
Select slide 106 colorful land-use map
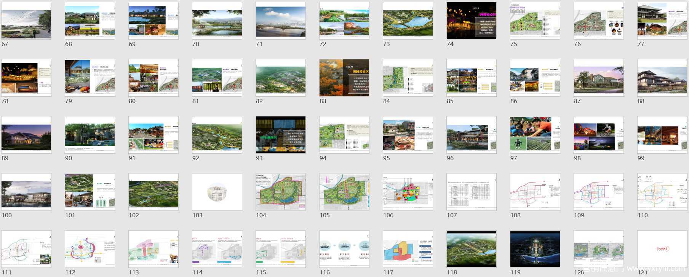408,192
